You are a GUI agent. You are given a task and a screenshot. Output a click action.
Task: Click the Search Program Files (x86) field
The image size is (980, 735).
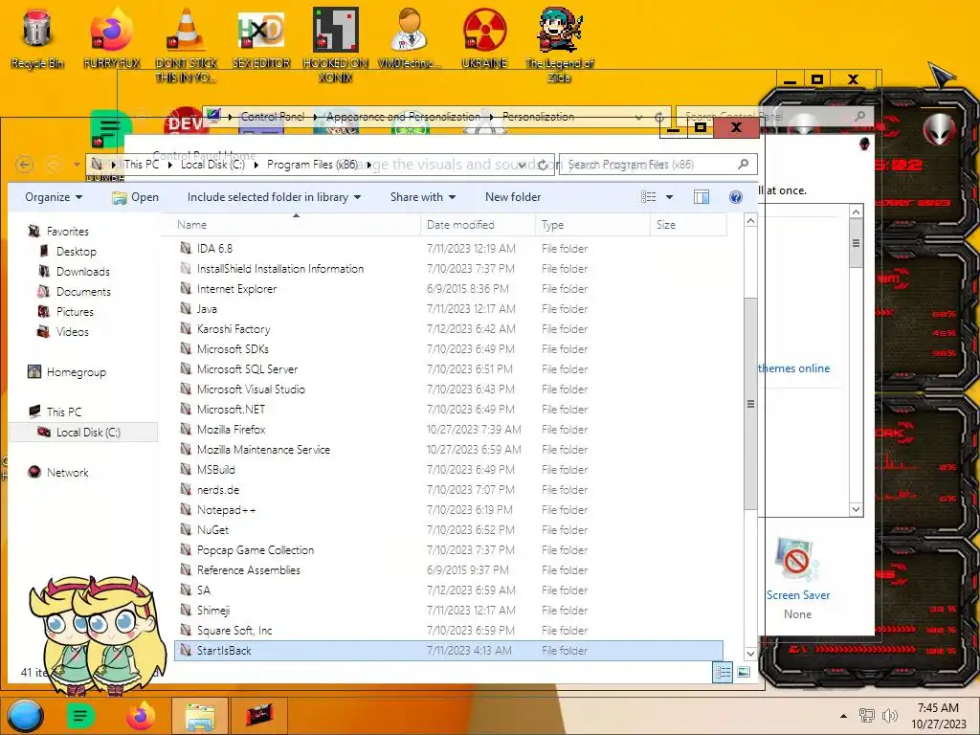pyautogui.click(x=650, y=165)
